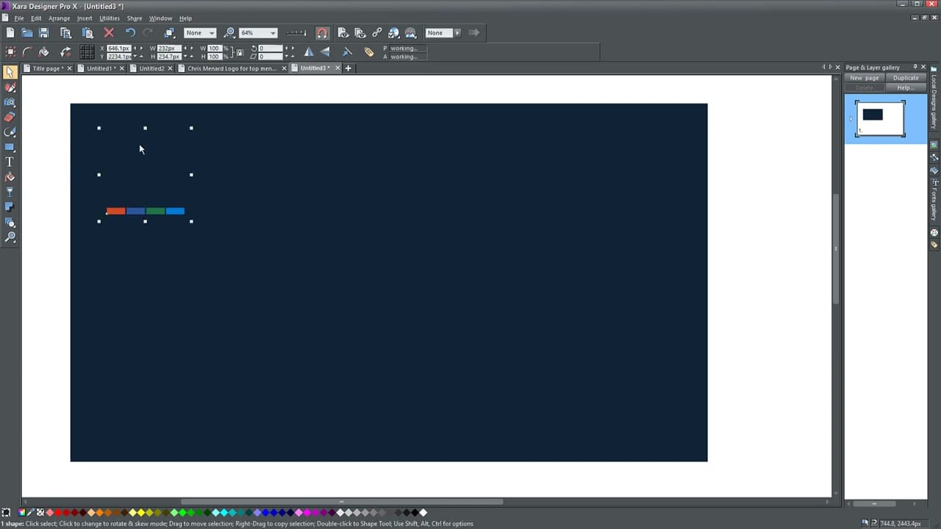
Task: Select the page thumbnail in Page & Layer gallery
Action: pos(880,118)
